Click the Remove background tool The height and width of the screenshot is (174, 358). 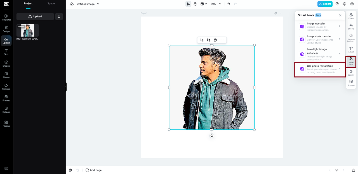click(351, 38)
